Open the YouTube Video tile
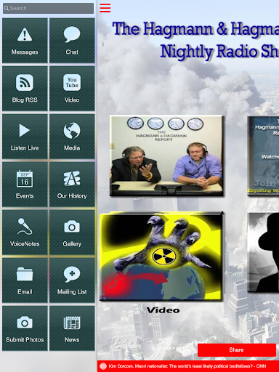 (72, 89)
